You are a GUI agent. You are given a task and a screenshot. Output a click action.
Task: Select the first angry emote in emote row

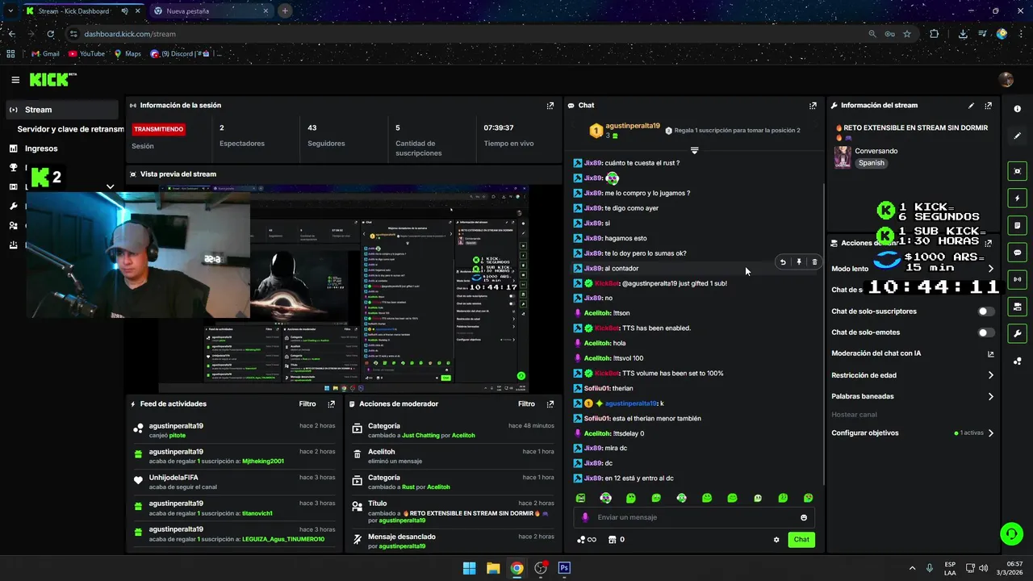tap(580, 498)
